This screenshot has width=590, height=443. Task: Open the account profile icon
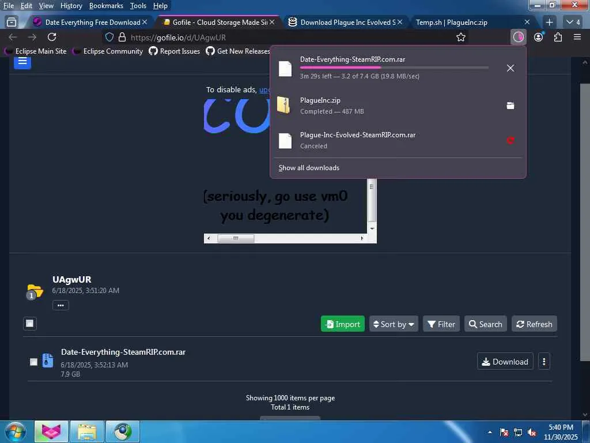click(x=539, y=37)
